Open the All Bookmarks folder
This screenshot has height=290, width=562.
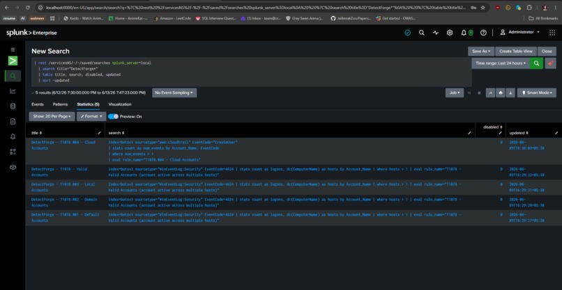pos(543,18)
